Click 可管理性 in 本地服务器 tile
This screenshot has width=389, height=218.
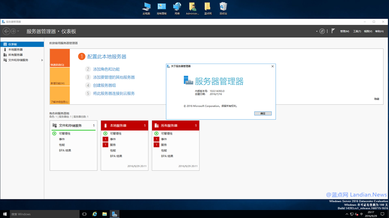[x=116, y=133]
